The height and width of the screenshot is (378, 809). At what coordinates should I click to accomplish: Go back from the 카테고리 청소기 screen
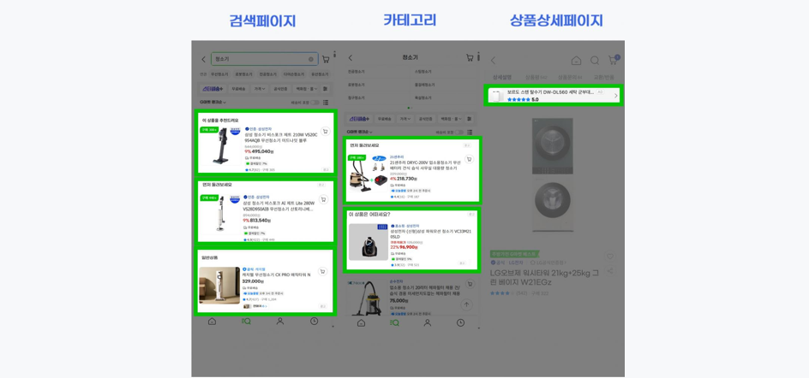pyautogui.click(x=351, y=57)
